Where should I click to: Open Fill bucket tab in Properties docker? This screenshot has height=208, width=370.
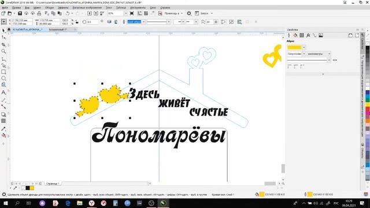coord(295,35)
